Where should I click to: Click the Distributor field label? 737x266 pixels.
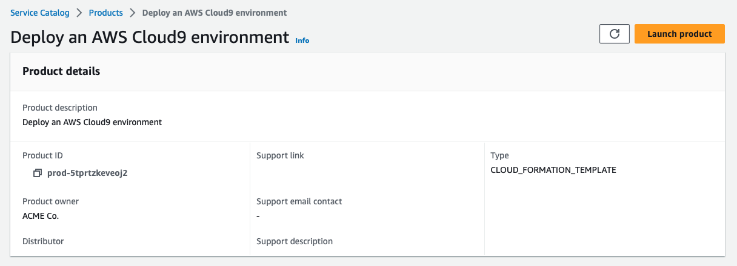point(43,241)
